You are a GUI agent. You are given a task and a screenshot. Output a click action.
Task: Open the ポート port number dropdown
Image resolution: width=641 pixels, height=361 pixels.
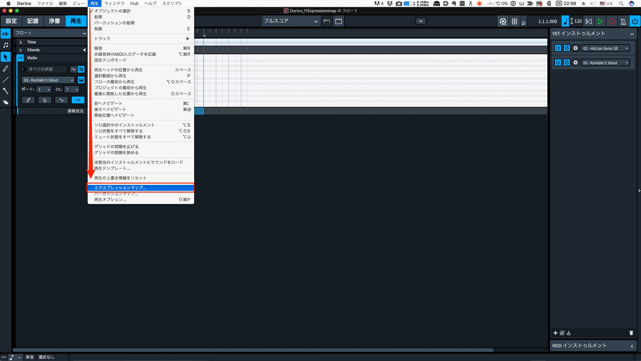[x=44, y=89]
